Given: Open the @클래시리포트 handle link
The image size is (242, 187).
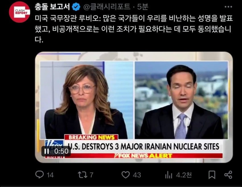Looking at the screenshot, I should coord(107,7).
